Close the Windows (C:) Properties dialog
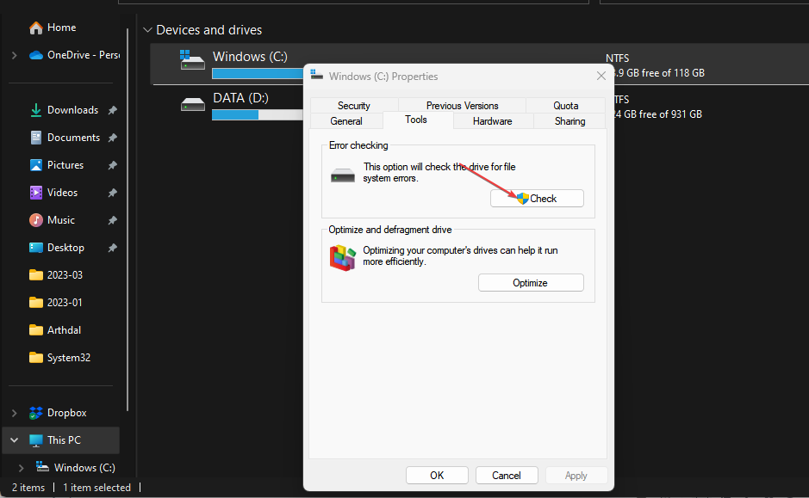This screenshot has height=498, width=809. point(601,77)
